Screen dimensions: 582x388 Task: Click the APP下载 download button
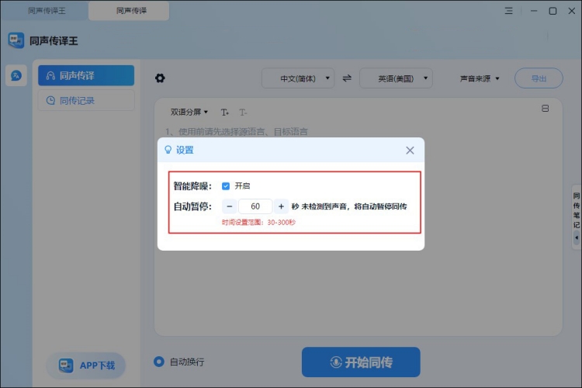(86, 365)
